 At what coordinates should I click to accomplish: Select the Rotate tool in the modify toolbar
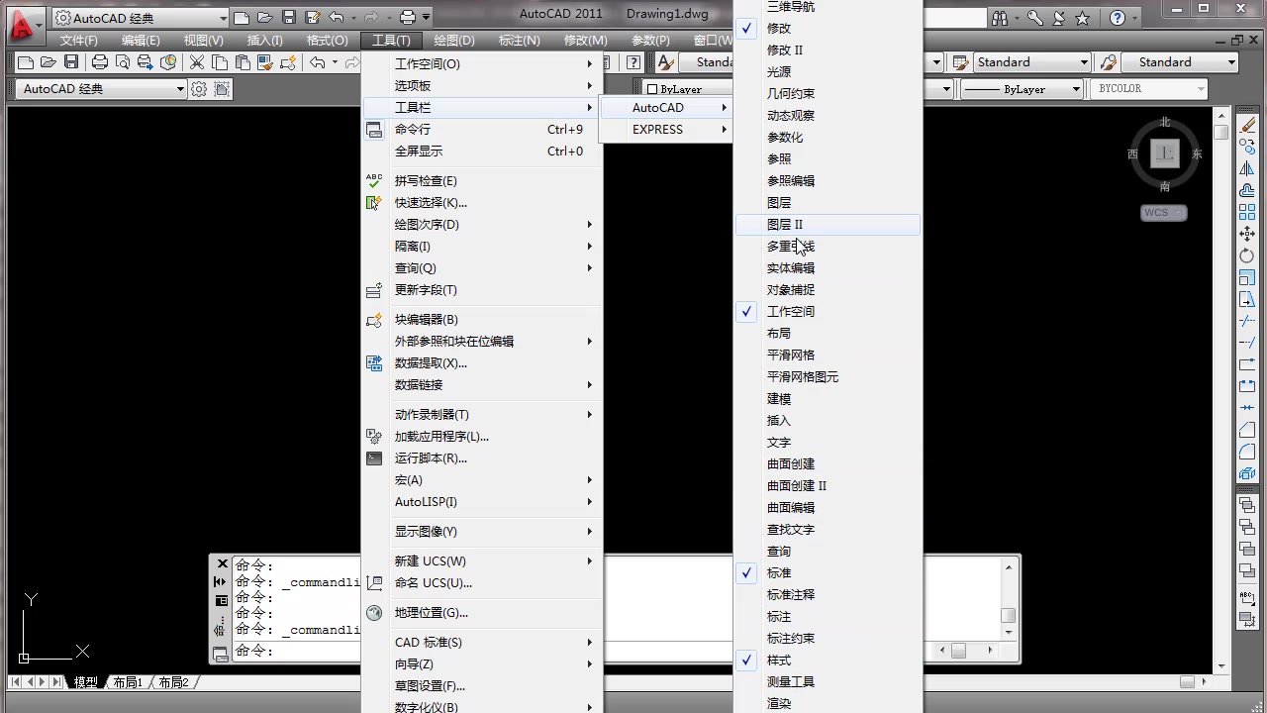tap(1247, 255)
